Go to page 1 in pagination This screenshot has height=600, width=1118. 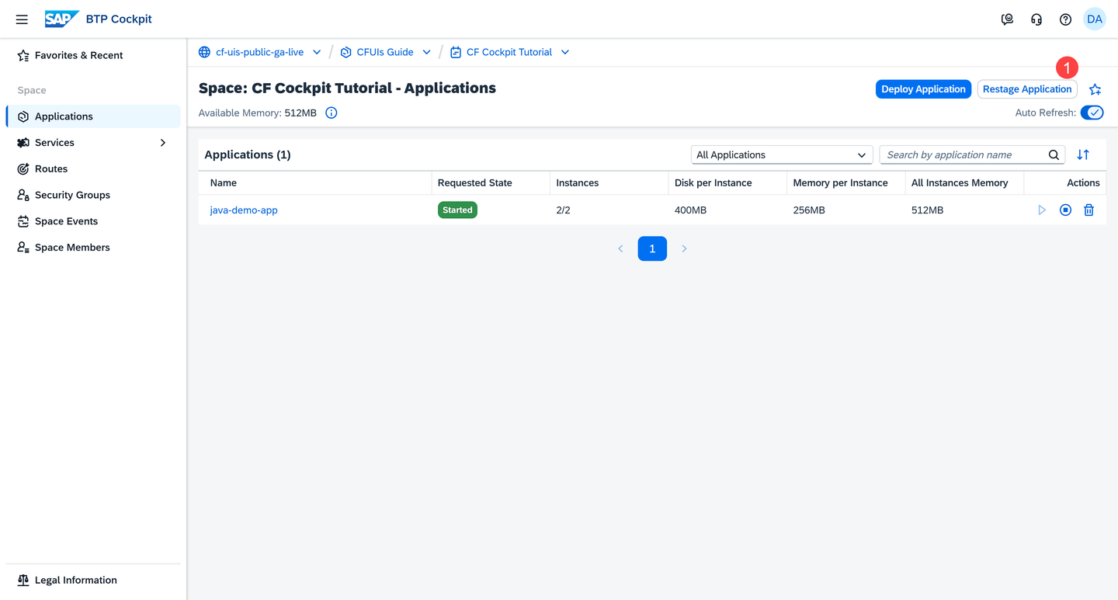pos(652,248)
